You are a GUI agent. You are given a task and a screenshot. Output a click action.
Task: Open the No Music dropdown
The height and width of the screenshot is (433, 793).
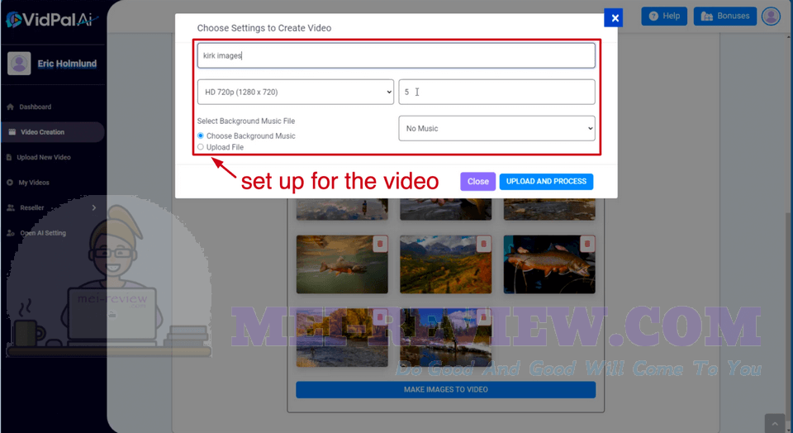496,128
